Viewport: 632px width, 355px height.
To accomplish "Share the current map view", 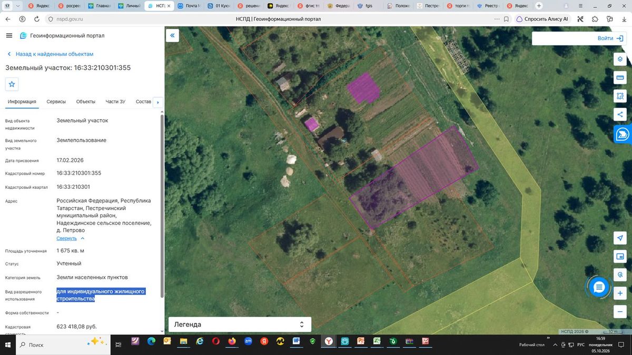I will [x=620, y=114].
